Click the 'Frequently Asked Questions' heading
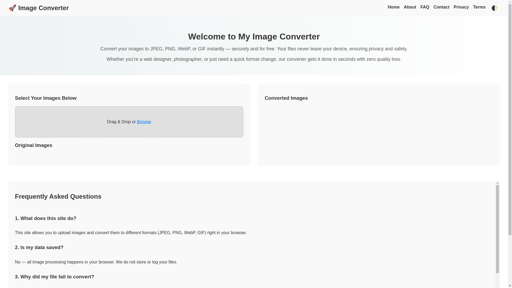Image resolution: width=512 pixels, height=288 pixels. (x=58, y=197)
